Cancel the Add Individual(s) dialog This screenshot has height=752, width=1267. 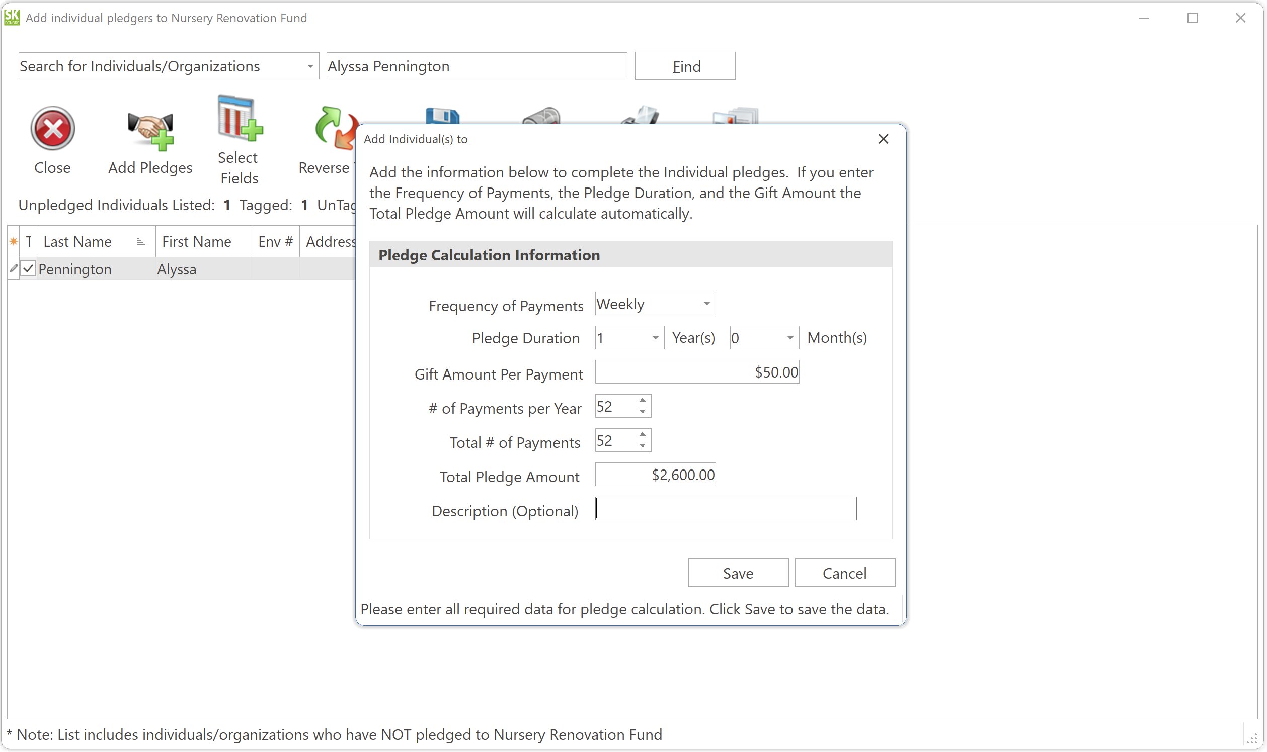(x=844, y=573)
